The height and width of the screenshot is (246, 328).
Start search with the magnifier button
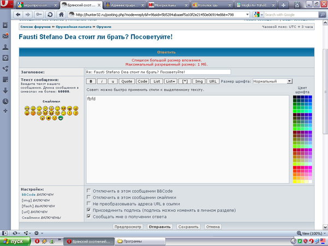(x=322, y=14)
